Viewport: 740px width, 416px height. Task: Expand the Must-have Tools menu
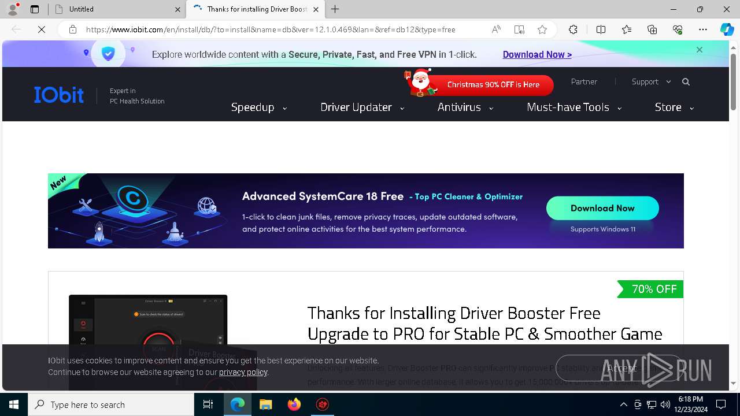(574, 107)
